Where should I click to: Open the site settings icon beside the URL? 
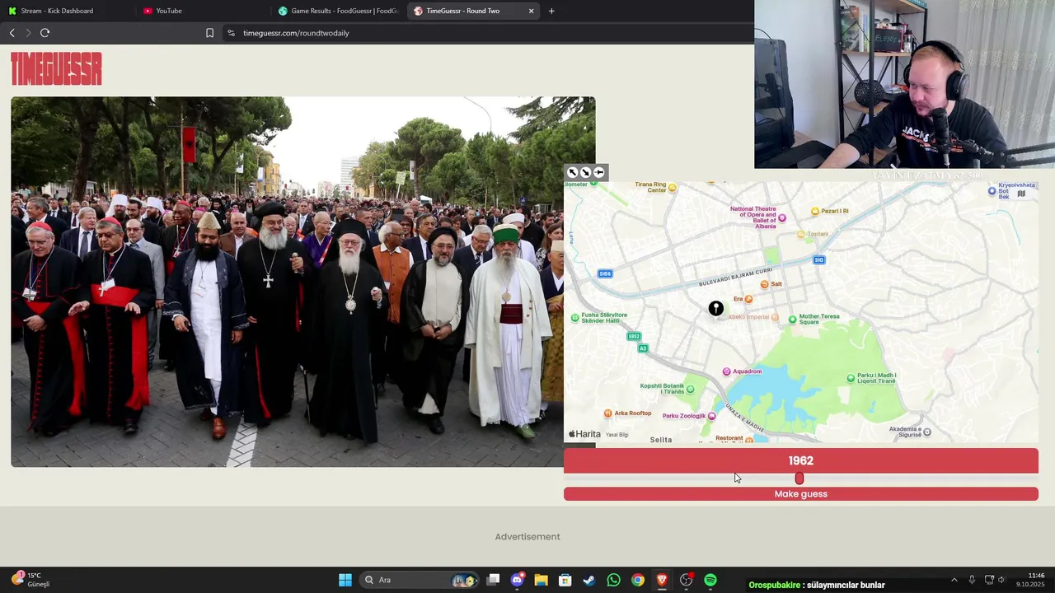coord(231,33)
